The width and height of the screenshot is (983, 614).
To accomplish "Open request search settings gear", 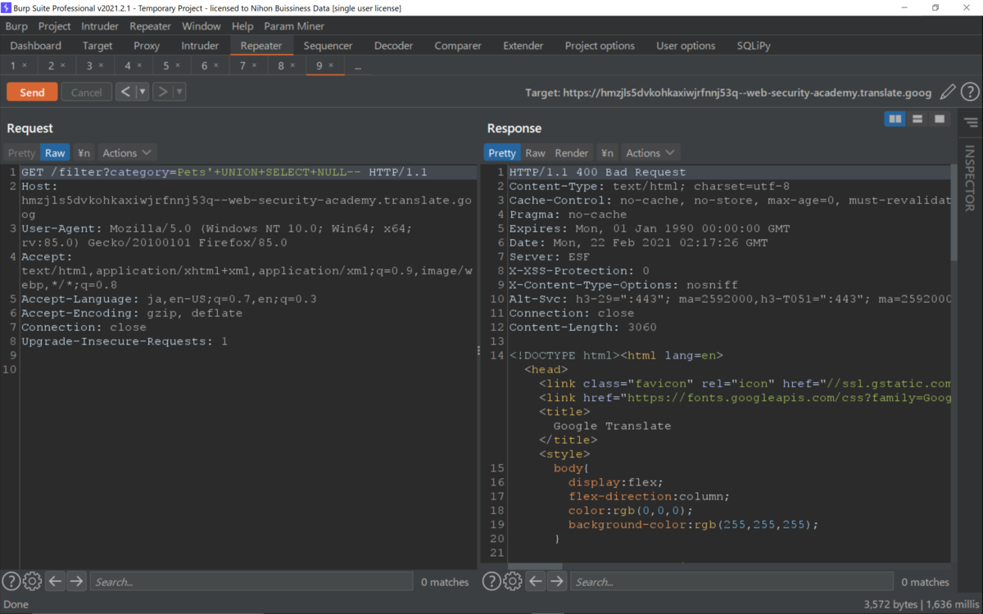I will (32, 581).
